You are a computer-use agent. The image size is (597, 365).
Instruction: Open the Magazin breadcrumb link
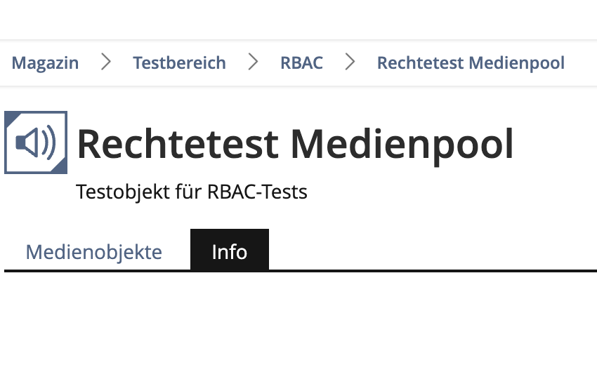point(45,63)
